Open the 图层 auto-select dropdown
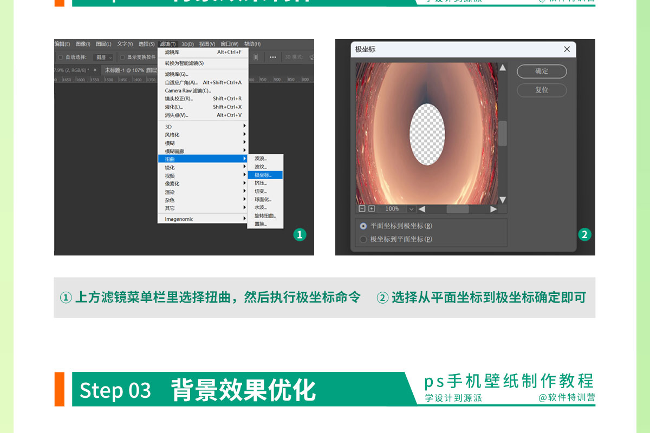This screenshot has width=650, height=433. pyautogui.click(x=103, y=57)
